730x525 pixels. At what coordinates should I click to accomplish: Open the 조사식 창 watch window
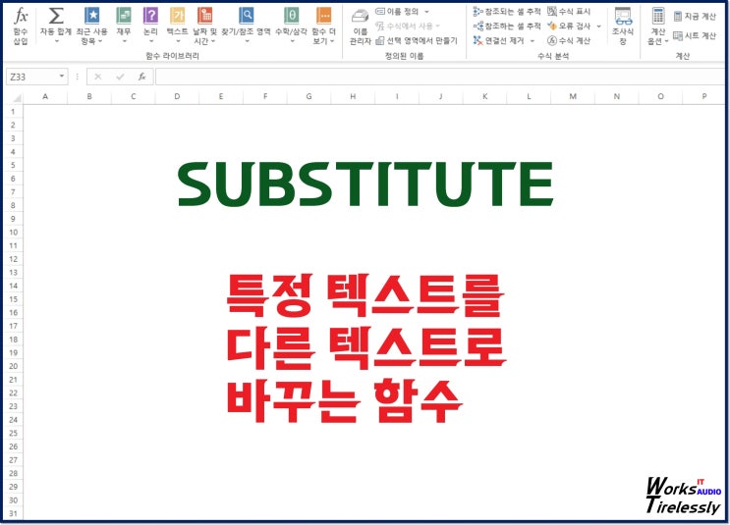pyautogui.click(x=623, y=26)
